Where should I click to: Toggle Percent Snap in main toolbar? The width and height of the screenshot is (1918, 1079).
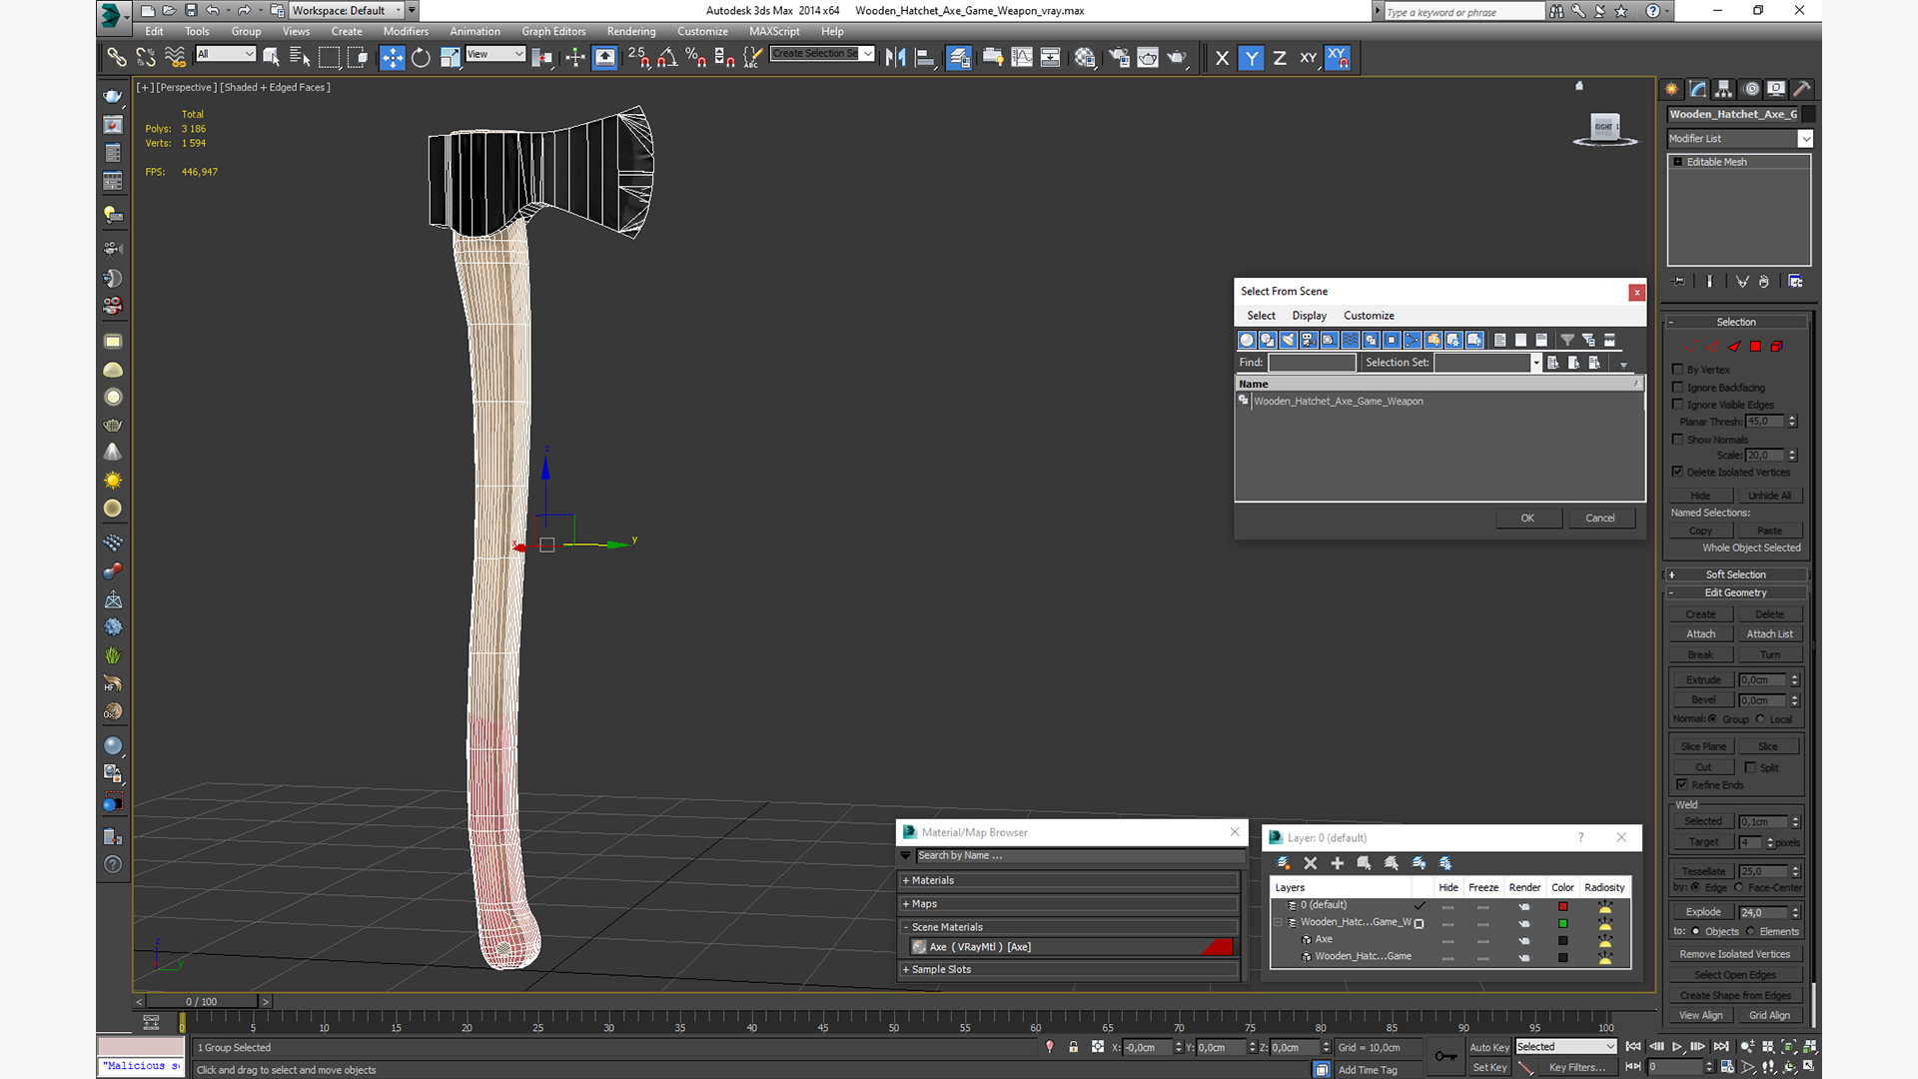[696, 58]
